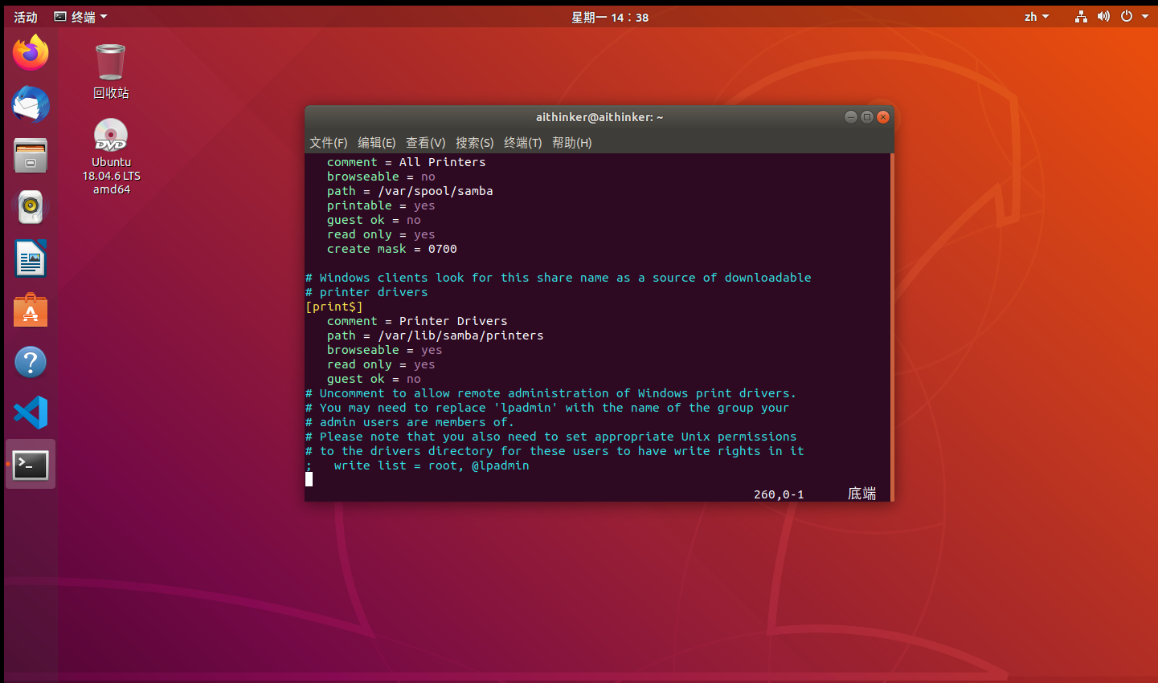Click 'printable = yes' line
This screenshot has height=683, width=1158.
(381, 205)
